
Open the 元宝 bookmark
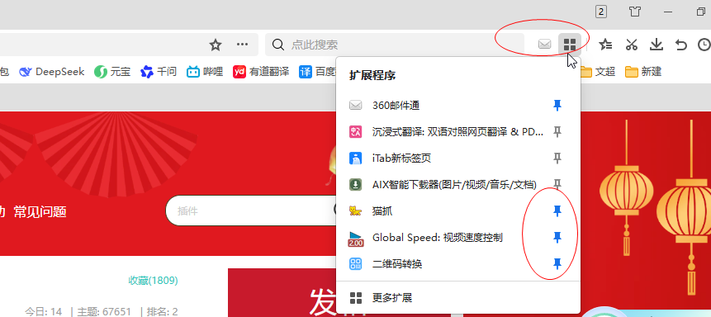pos(112,72)
